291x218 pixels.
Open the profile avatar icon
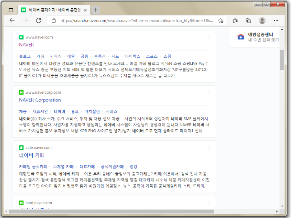pos(262,20)
